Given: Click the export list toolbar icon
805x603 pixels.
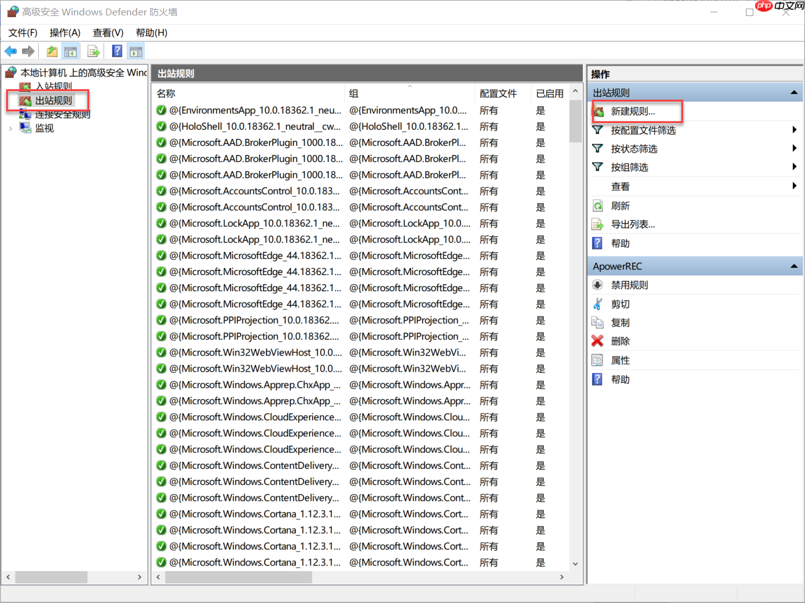Looking at the screenshot, I should tap(94, 52).
